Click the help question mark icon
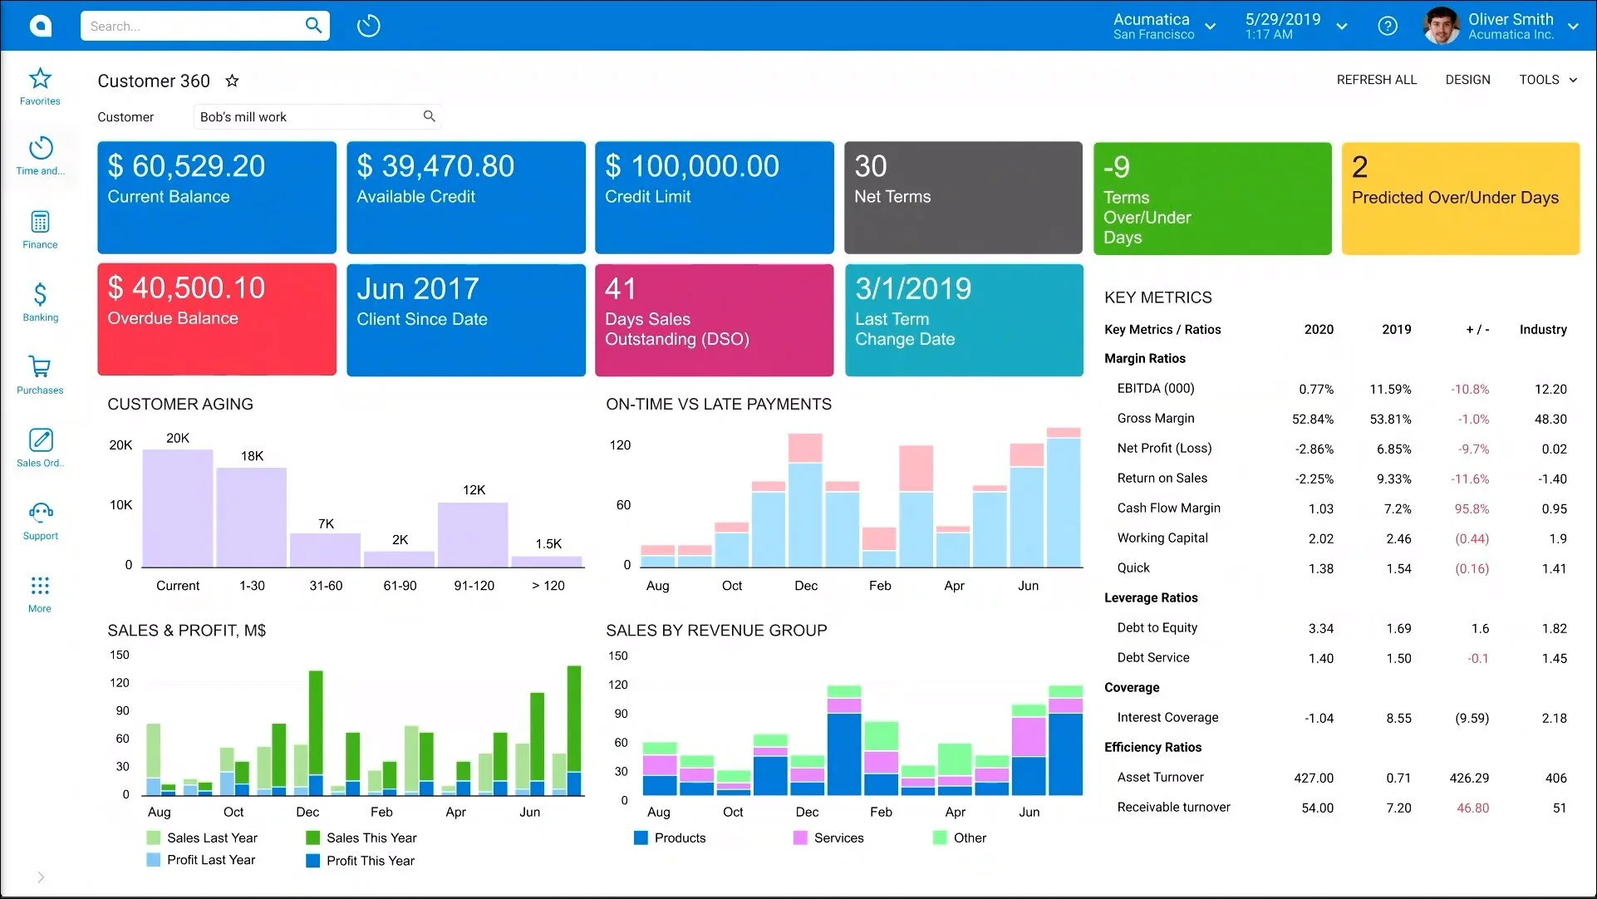1597x899 pixels. coord(1387,27)
